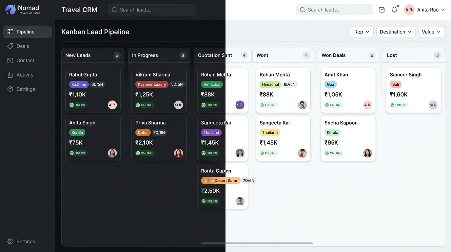
Task: Open Settings gear at the sidebar's bottom
Action: pyautogui.click(x=21, y=241)
